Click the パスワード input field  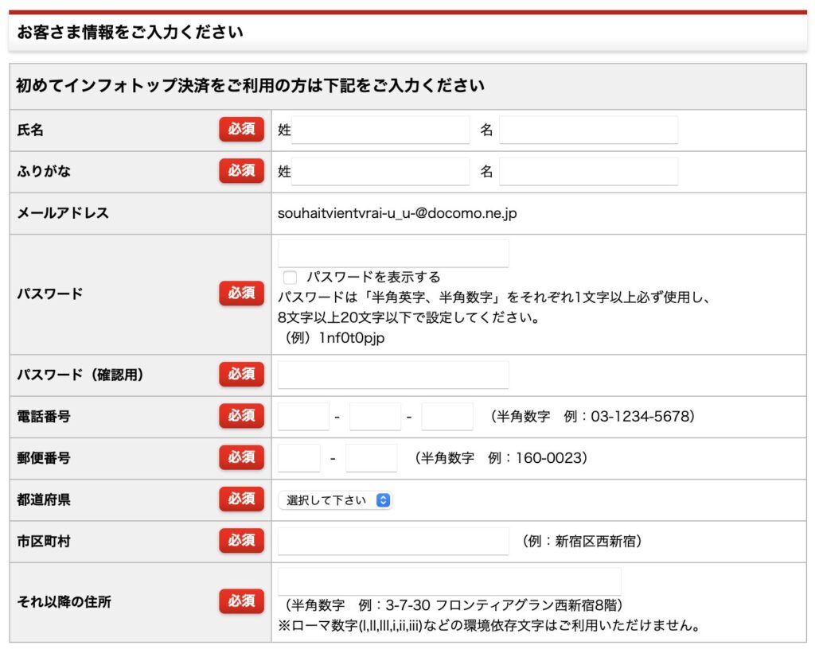pyautogui.click(x=393, y=254)
